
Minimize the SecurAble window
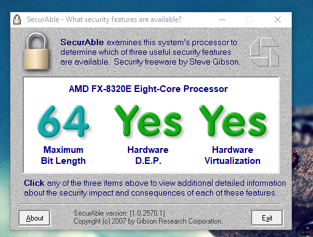point(222,19)
